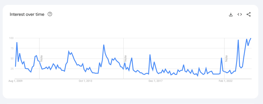263x104 pixels.
Task: Click the share icon for the chart
Action: tap(248, 15)
